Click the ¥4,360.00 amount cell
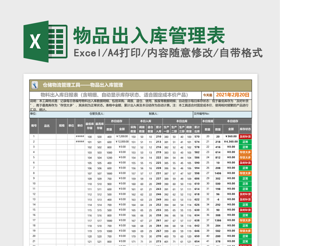Screen dimensions: 328x246 (x=231, y=142)
